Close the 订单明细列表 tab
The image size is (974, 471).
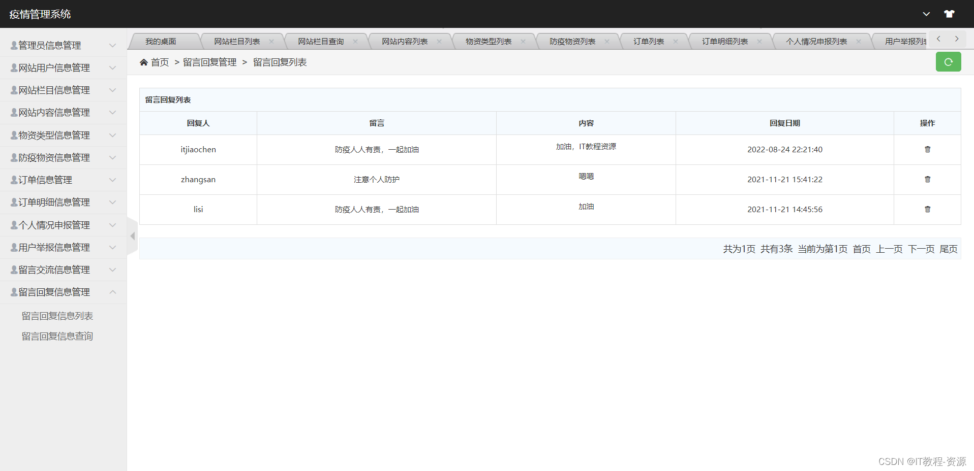759,42
